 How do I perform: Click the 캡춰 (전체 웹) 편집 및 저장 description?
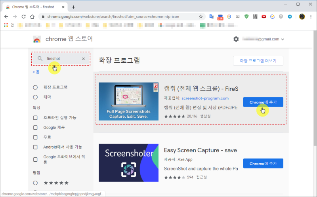tap(201, 107)
